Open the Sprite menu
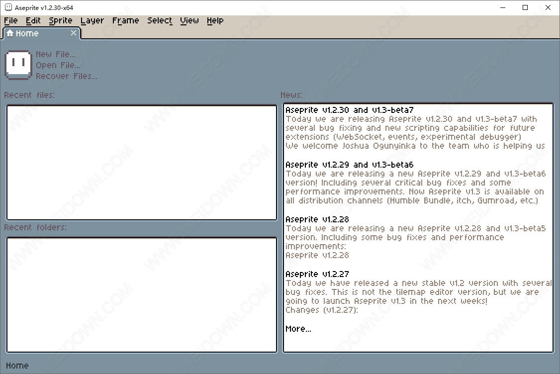This screenshot has width=560, height=374. pos(61,21)
